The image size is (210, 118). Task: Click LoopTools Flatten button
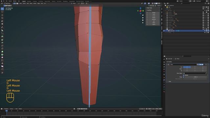(x=154, y=18)
